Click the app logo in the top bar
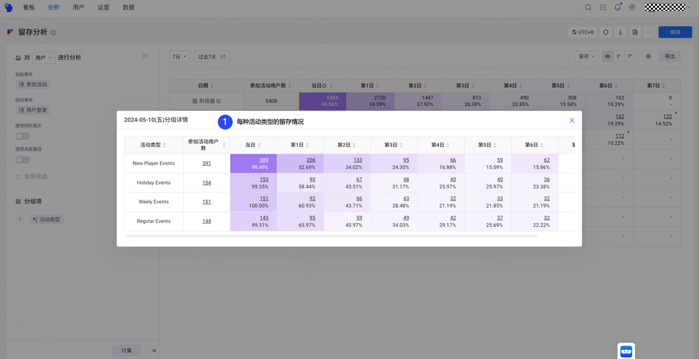The height and width of the screenshot is (359, 699). (x=8, y=7)
